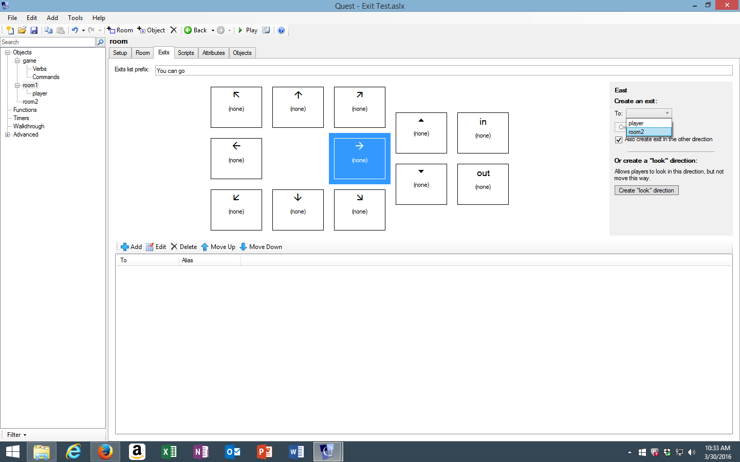Click the Copy toolbar icon

click(49, 30)
